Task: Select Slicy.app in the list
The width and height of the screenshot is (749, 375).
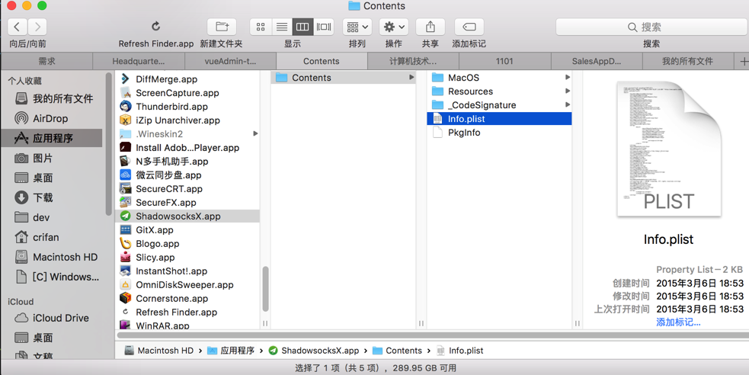Action: 187,257
